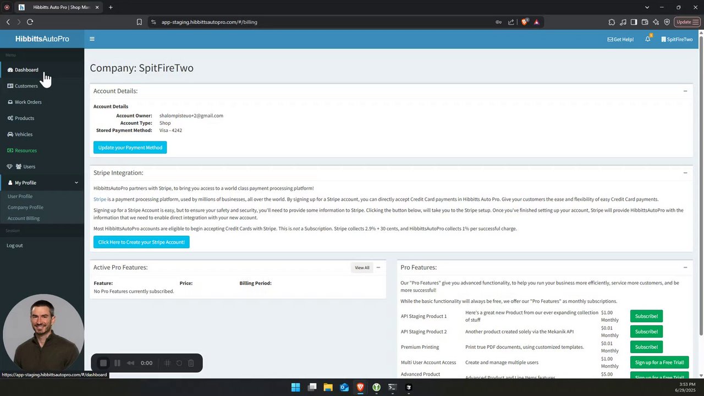This screenshot has width=704, height=396.
Task: Click View All in Active Pro Features
Action: point(362,267)
